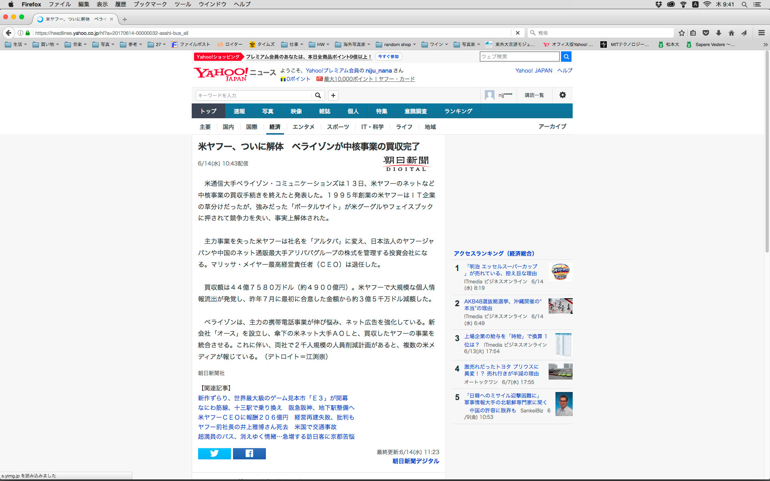Screen dimensions: 770x481
Task: Click the blue web search magnifier button
Action: [x=566, y=57]
